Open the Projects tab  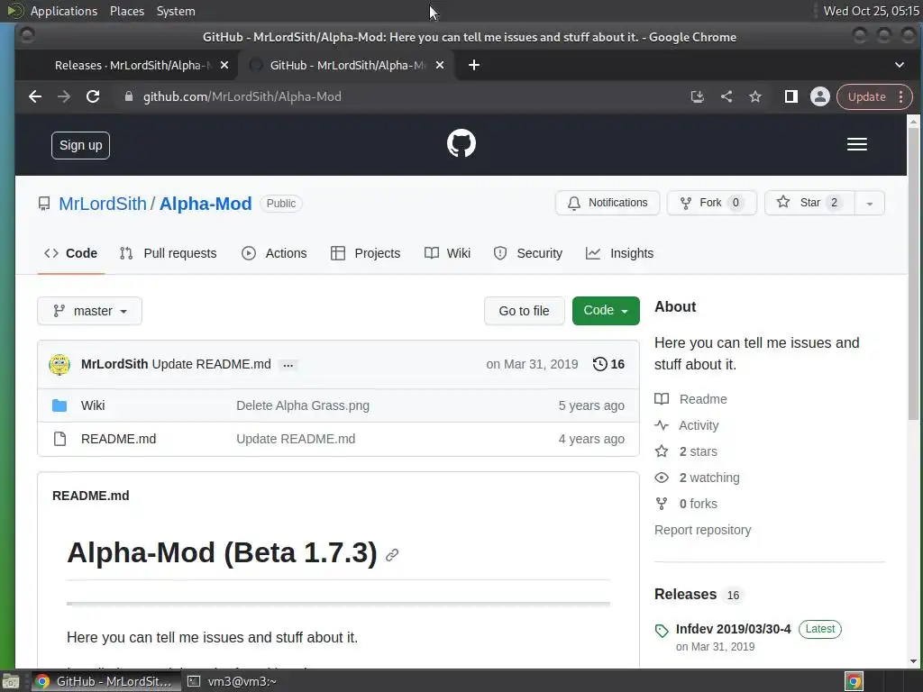366,253
